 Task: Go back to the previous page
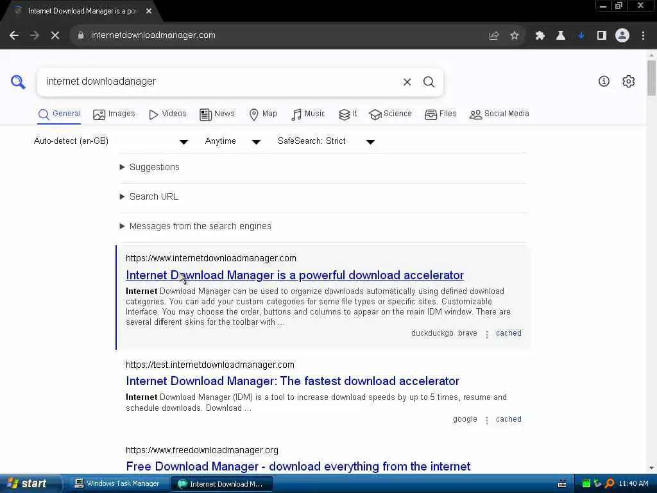(14, 36)
